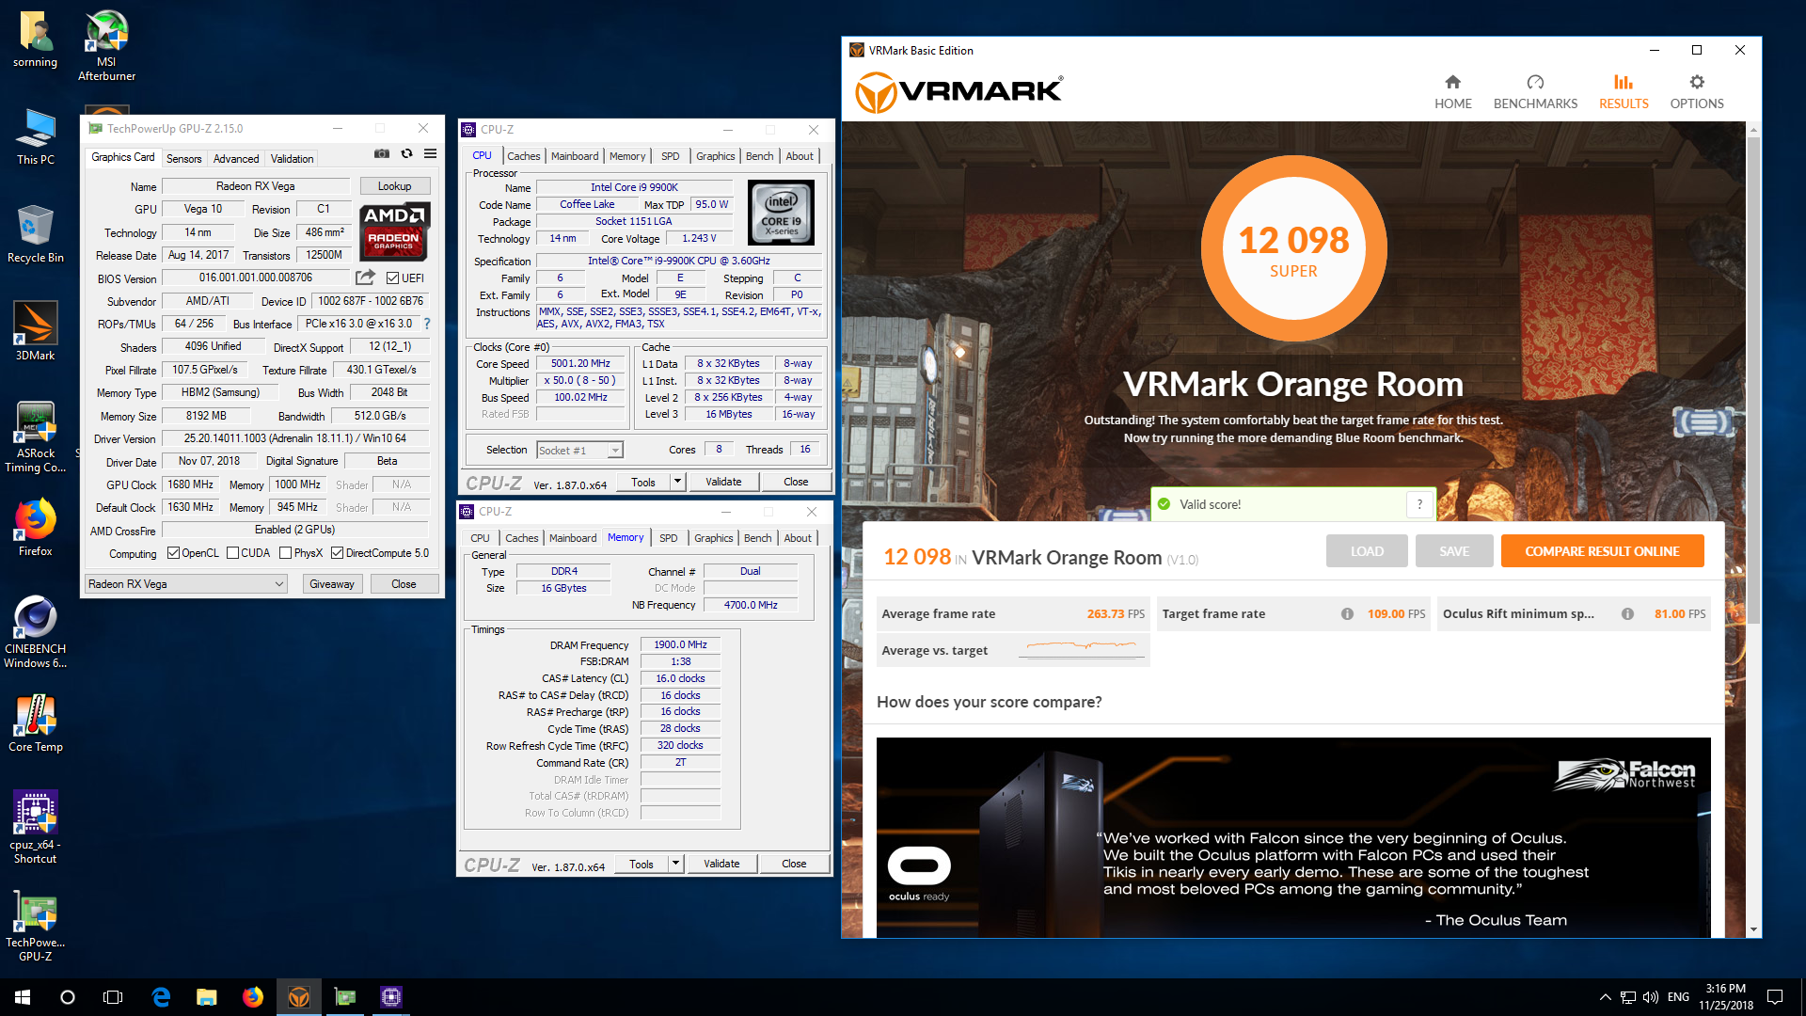Expand Tools dropdown arrow in bottom CPU-Z
This screenshot has width=1806, height=1016.
(x=675, y=864)
